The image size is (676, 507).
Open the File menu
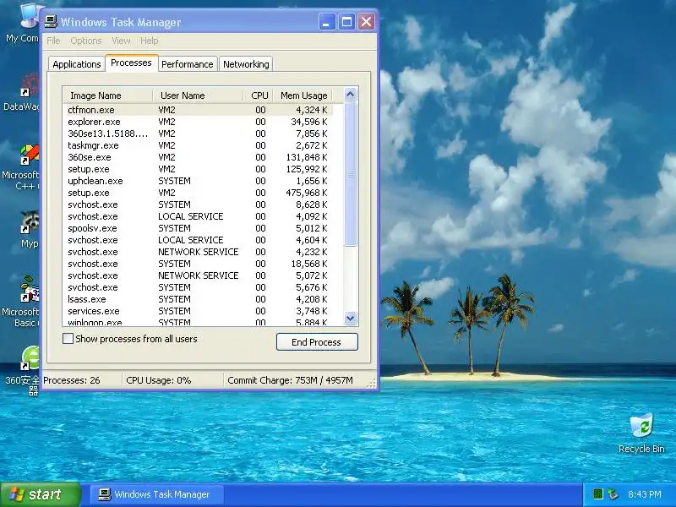click(x=53, y=41)
